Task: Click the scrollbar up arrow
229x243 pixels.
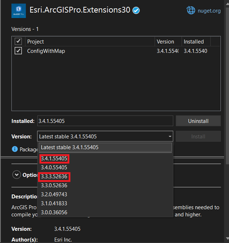Action: [x=227, y=4]
